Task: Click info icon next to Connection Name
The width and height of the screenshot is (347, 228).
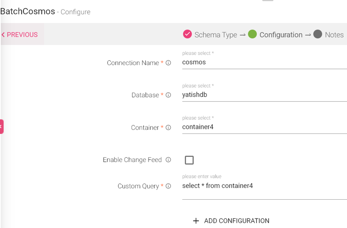Action: [x=168, y=63]
